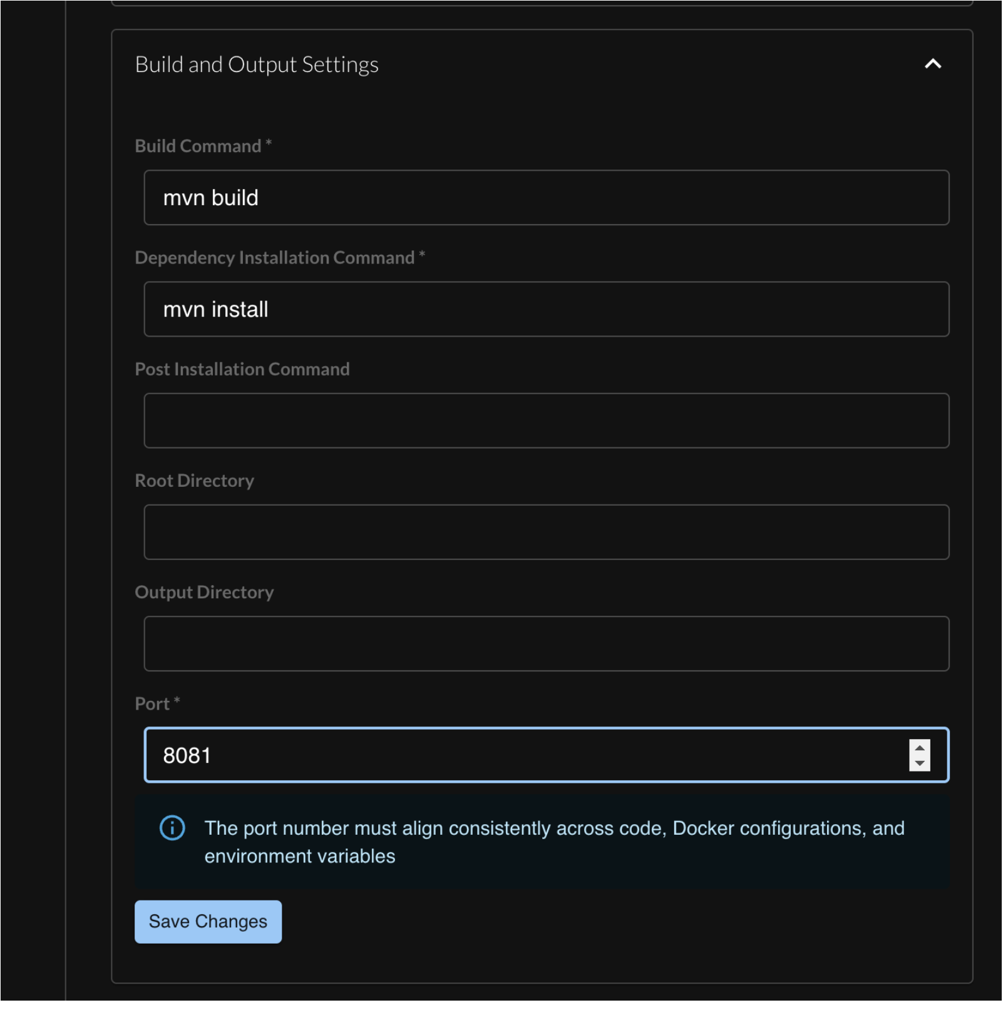Image resolution: width=1003 pixels, height=1010 pixels.
Task: Click the Build Command input field
Action: tap(546, 198)
